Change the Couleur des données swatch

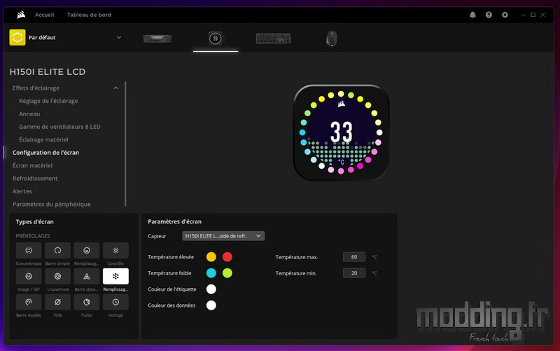[x=211, y=305]
